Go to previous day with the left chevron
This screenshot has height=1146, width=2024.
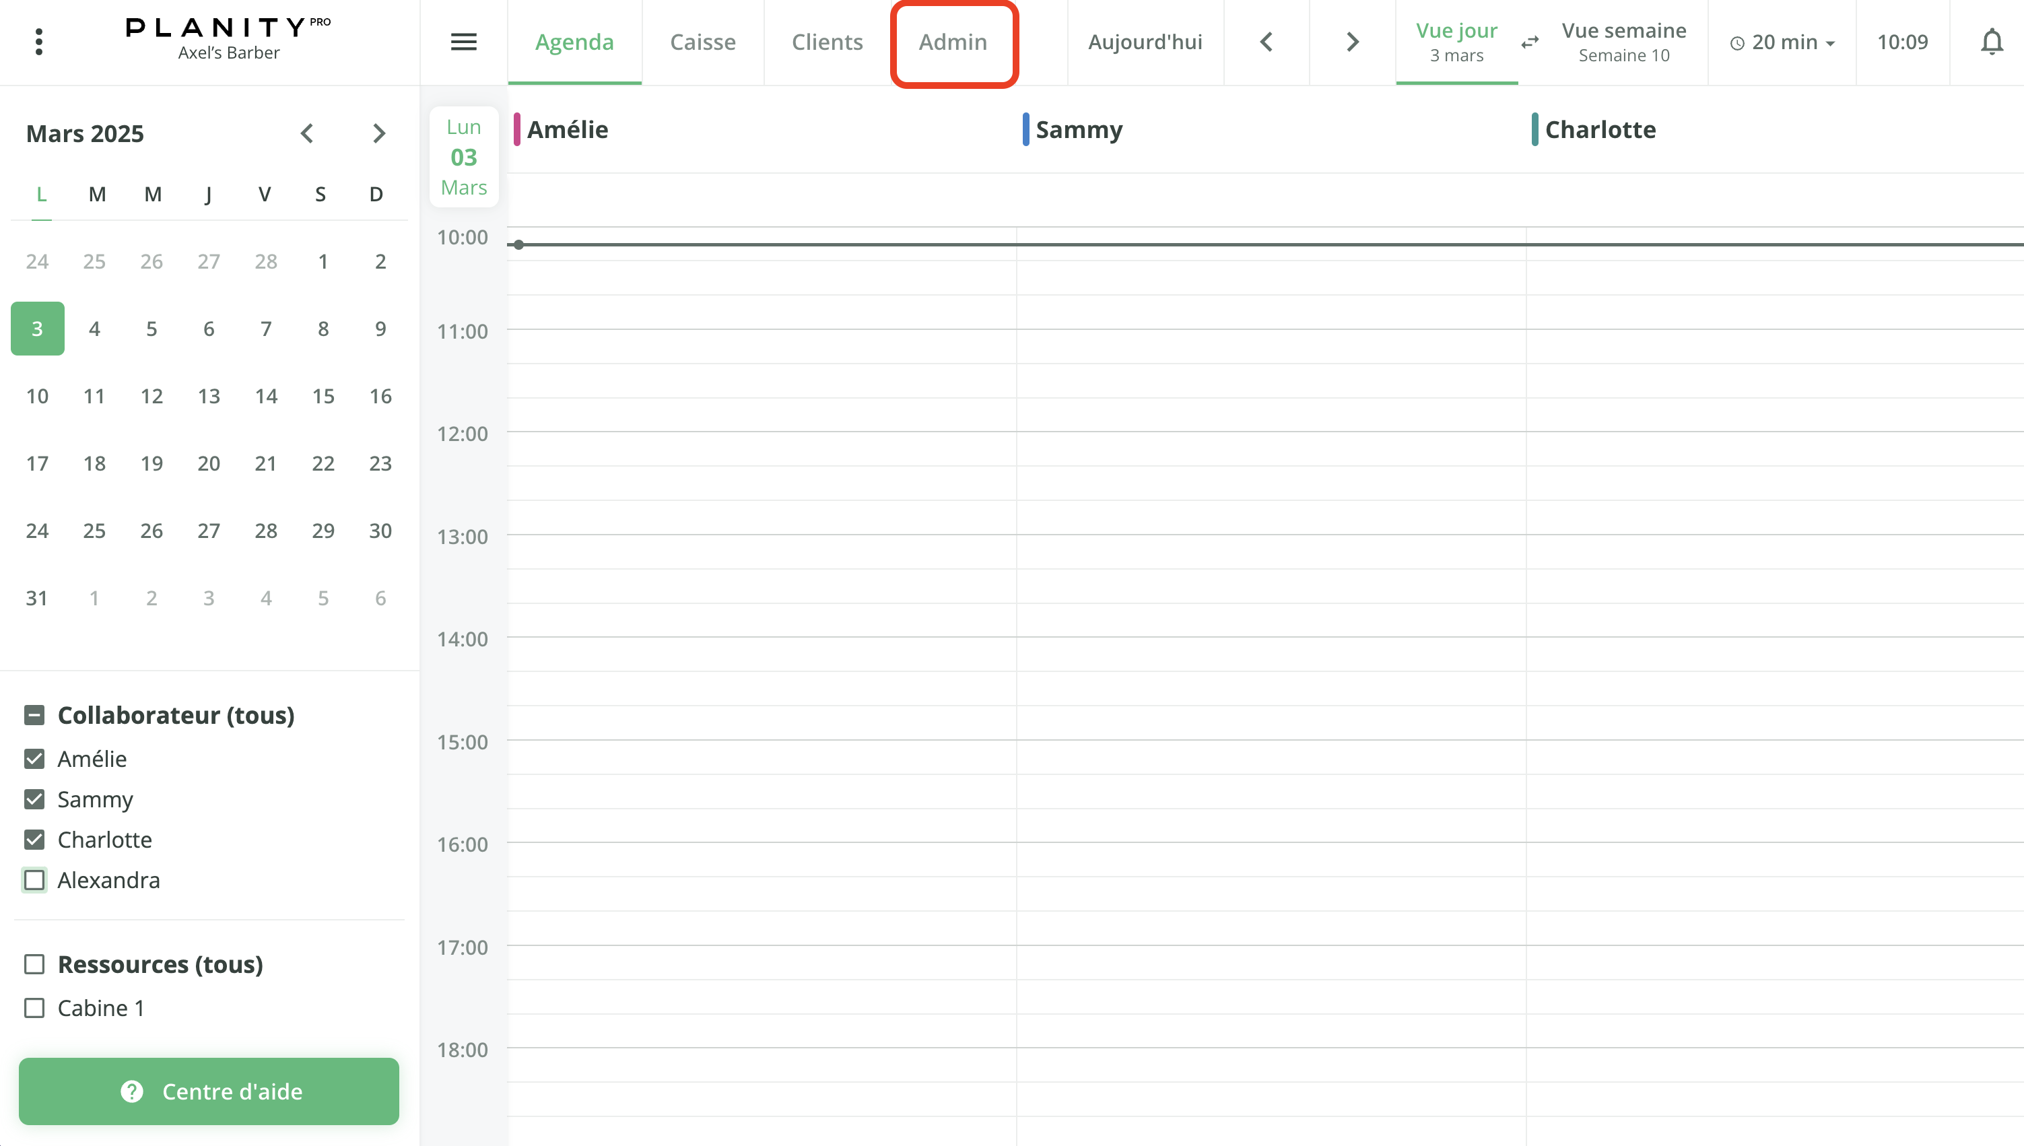(x=1267, y=42)
